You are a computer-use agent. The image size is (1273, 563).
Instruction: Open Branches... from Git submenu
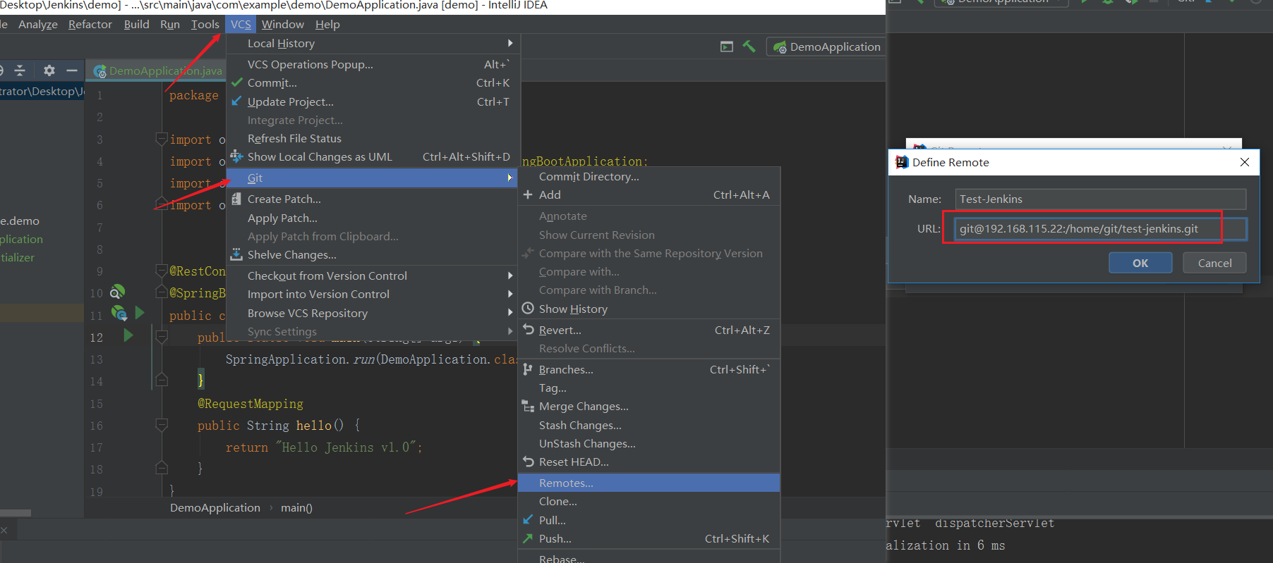649,370
